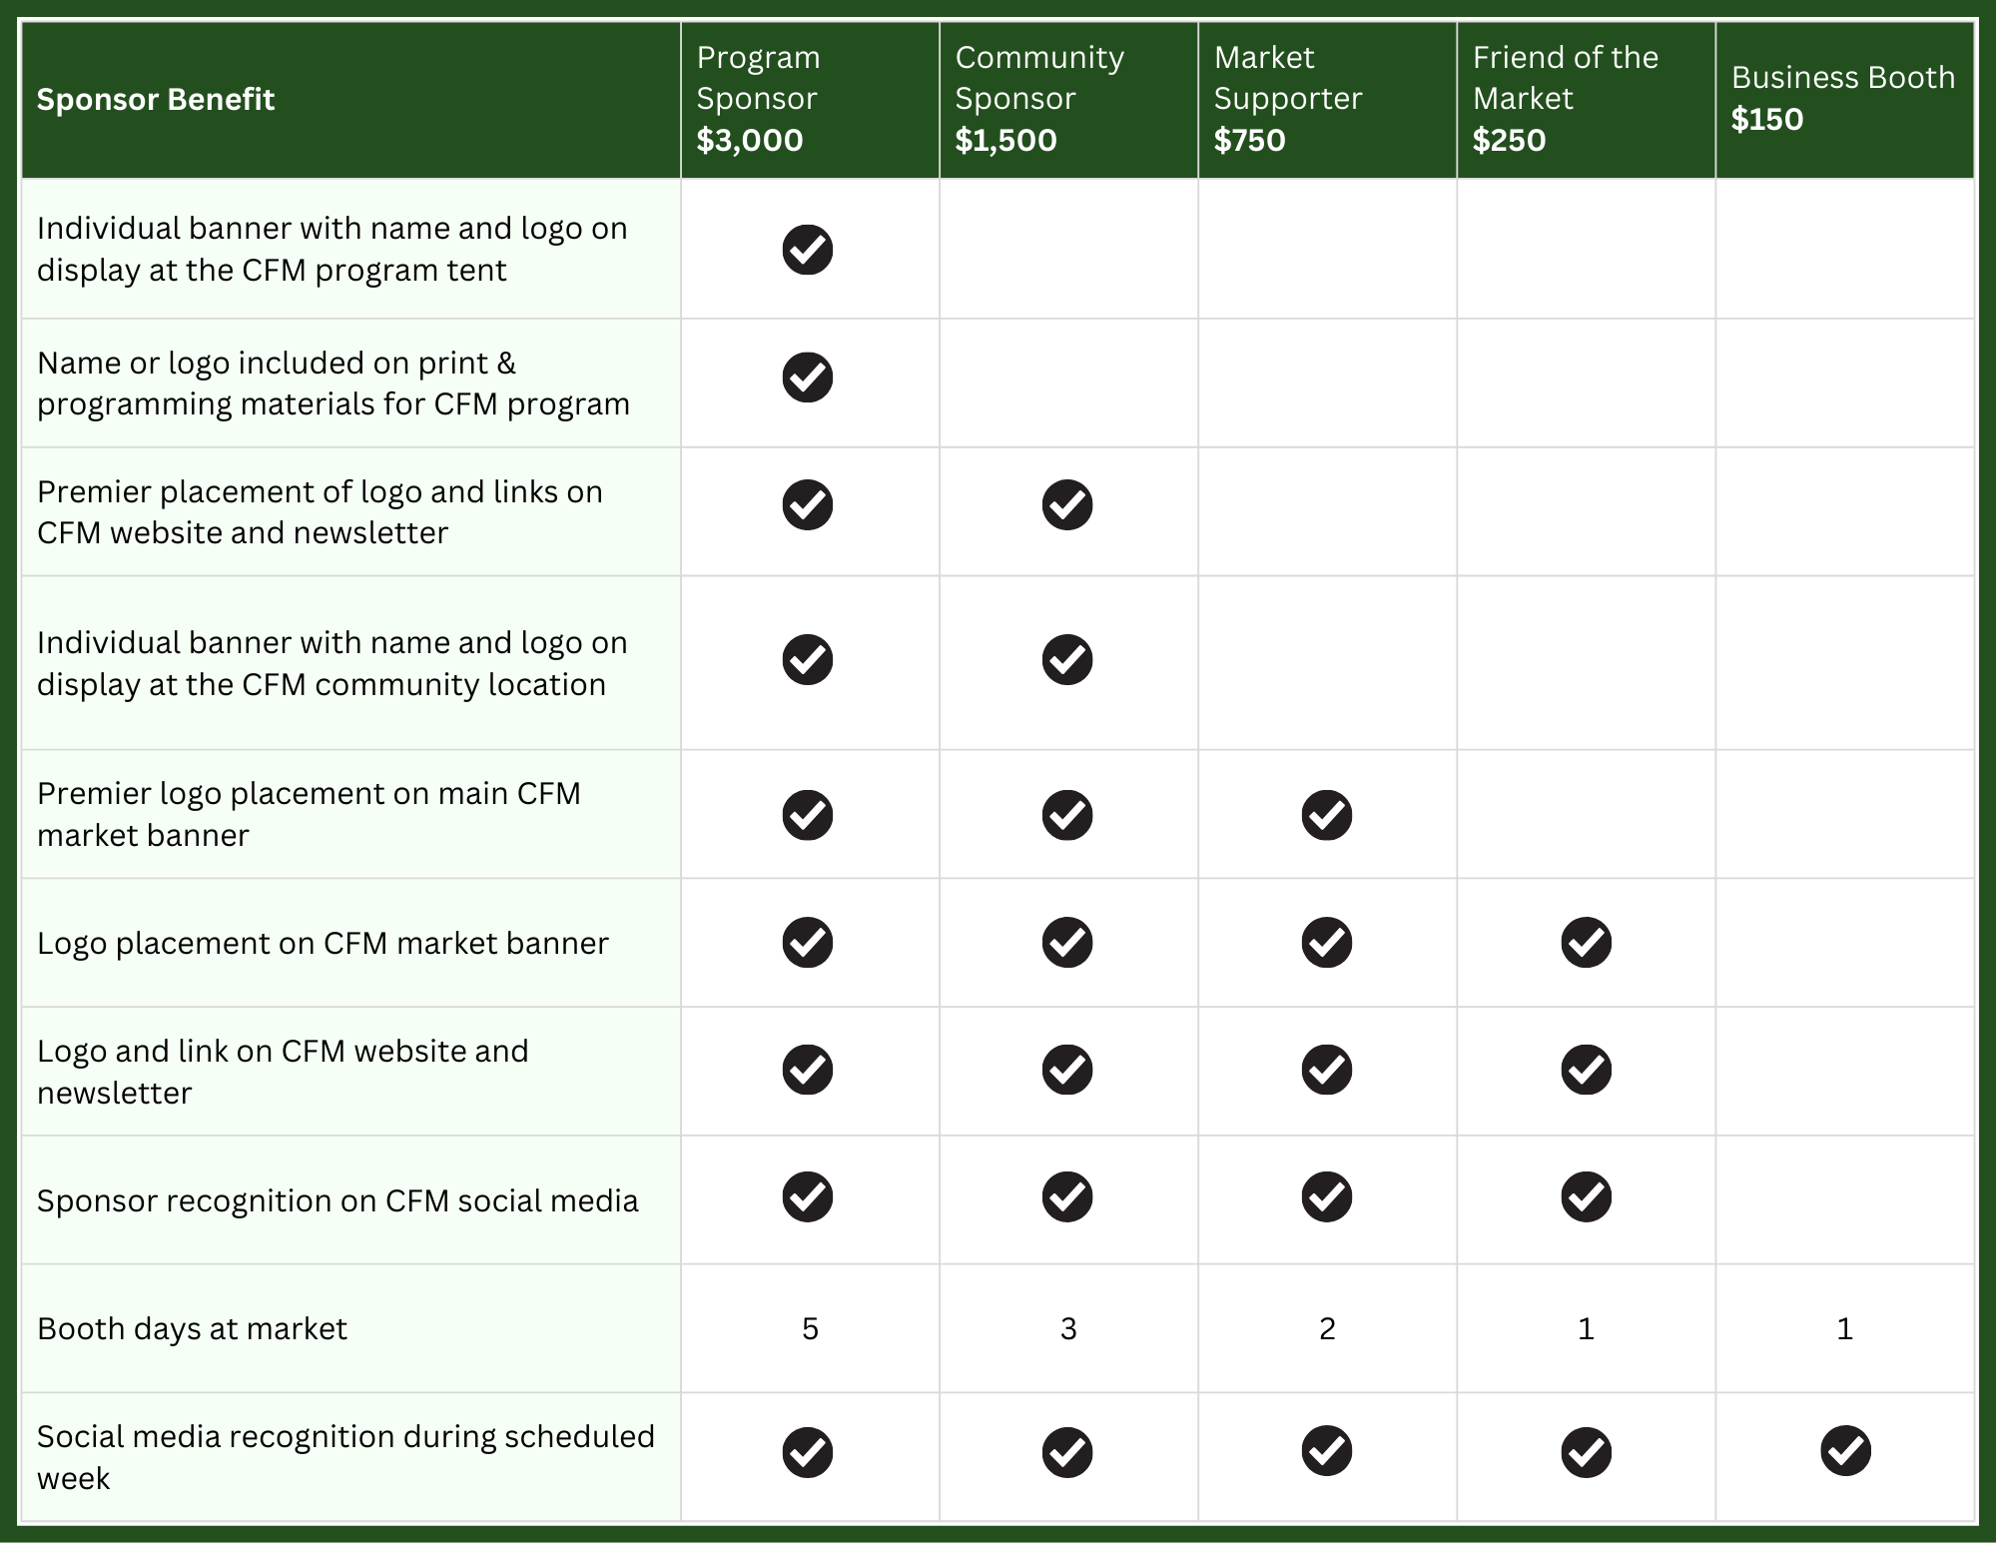
Task: Click Program Sponsor checkmark for CFM program tent banner
Action: pos(808,250)
